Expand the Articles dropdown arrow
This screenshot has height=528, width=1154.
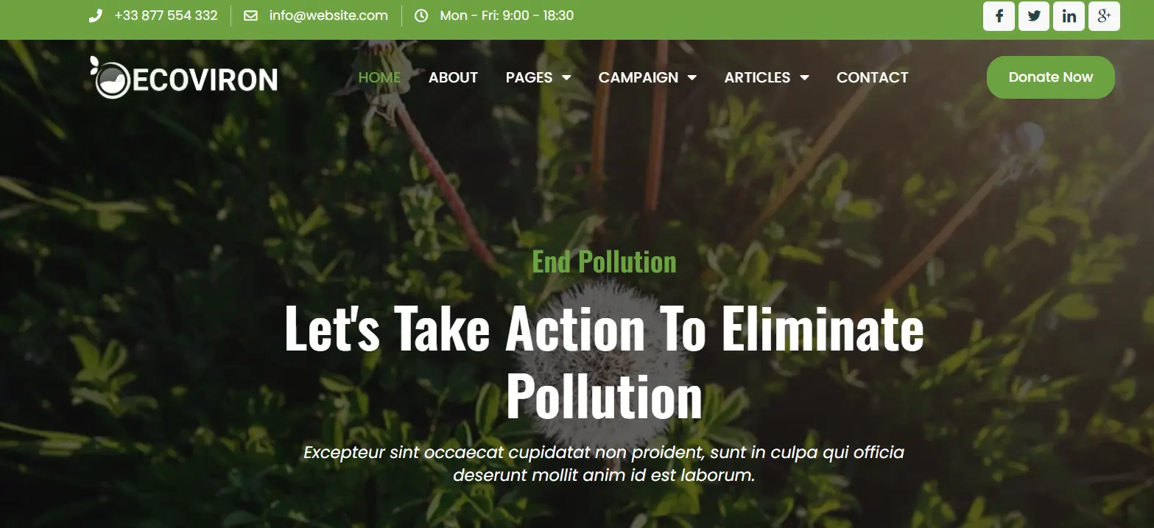coord(804,77)
